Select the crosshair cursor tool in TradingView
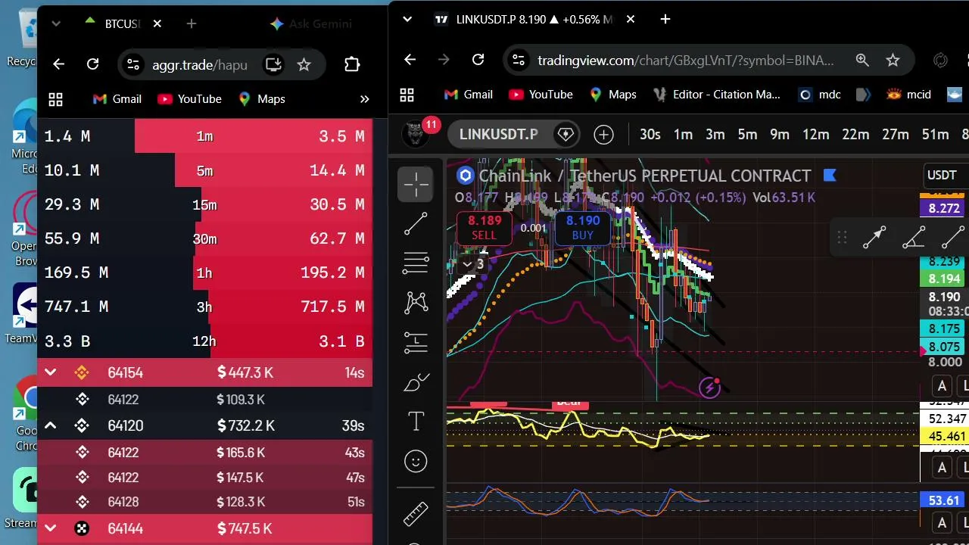This screenshot has width=969, height=545. tap(416, 184)
